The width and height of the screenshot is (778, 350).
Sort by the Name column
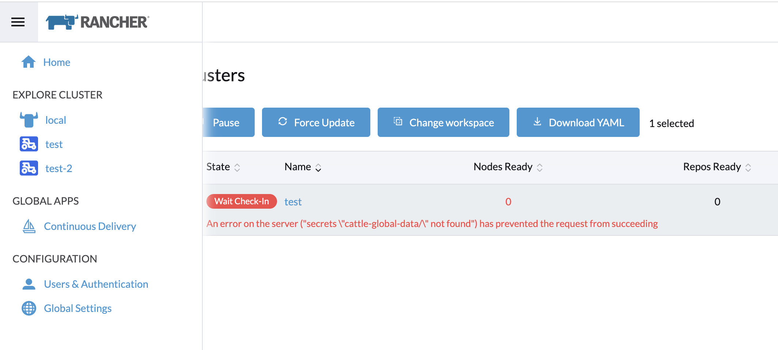pyautogui.click(x=303, y=167)
